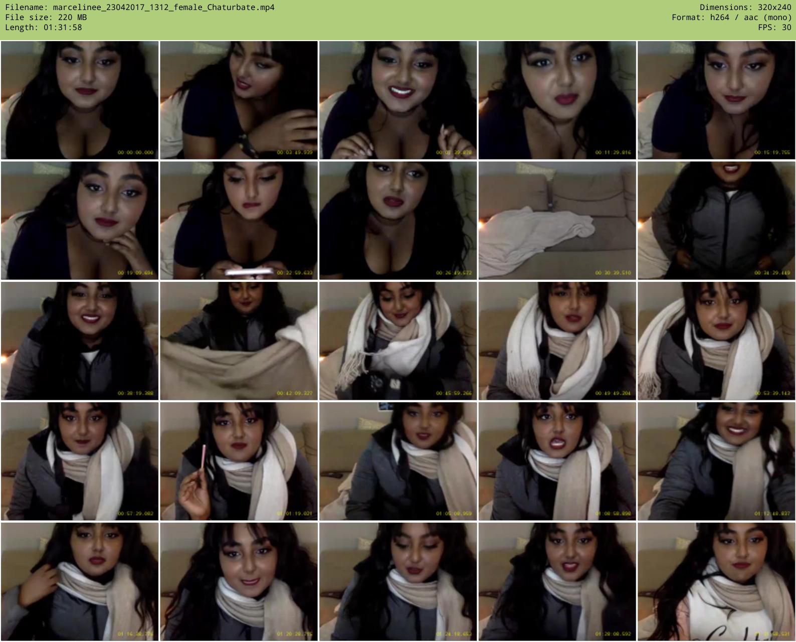Open the thumbnail showing a phone held in hands

pyautogui.click(x=239, y=220)
